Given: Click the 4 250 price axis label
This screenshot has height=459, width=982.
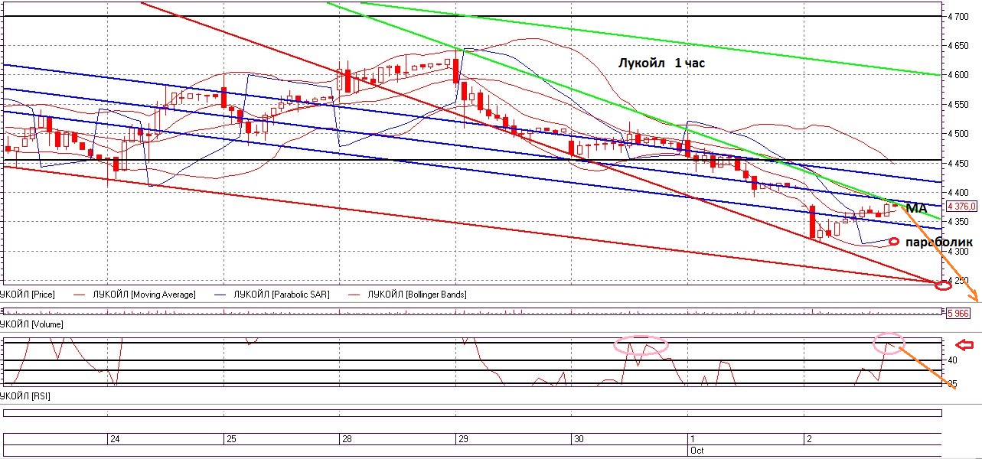Looking at the screenshot, I should (960, 280).
